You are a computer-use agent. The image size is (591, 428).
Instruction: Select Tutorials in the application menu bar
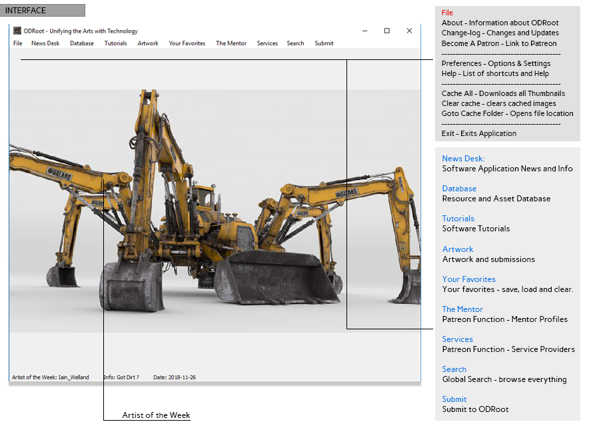(115, 43)
